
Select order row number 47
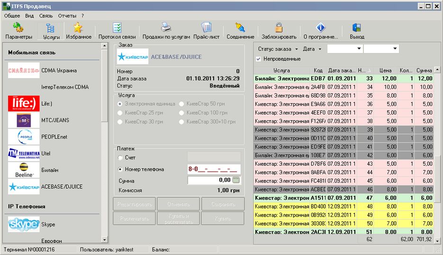[x=344, y=198]
